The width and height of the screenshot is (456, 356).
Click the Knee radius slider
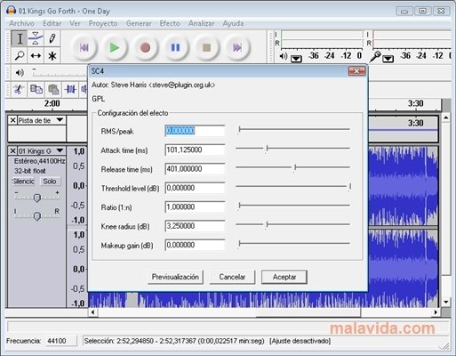coord(293,224)
